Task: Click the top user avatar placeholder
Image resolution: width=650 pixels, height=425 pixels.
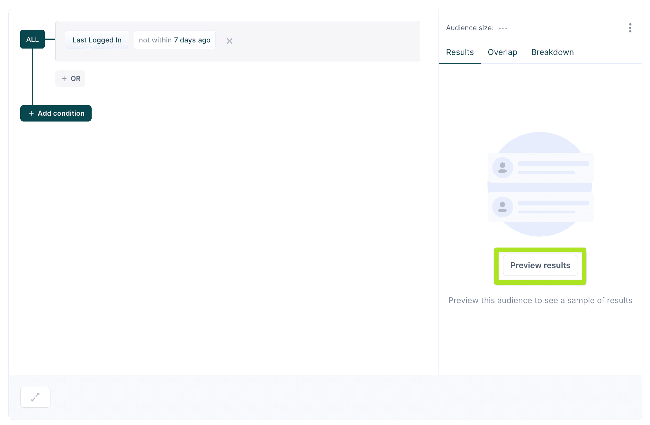Action: point(502,167)
